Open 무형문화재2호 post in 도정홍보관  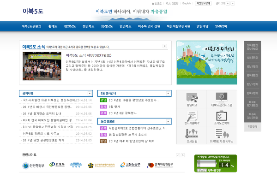tap(138, 128)
